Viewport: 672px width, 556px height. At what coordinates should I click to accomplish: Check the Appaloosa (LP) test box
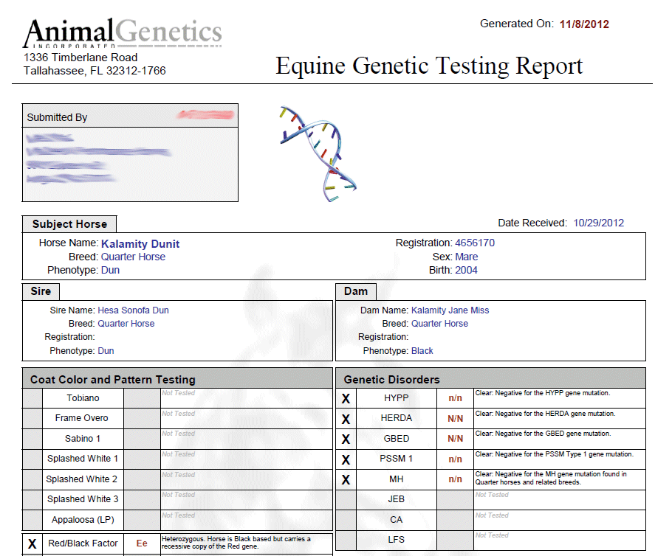[32, 520]
